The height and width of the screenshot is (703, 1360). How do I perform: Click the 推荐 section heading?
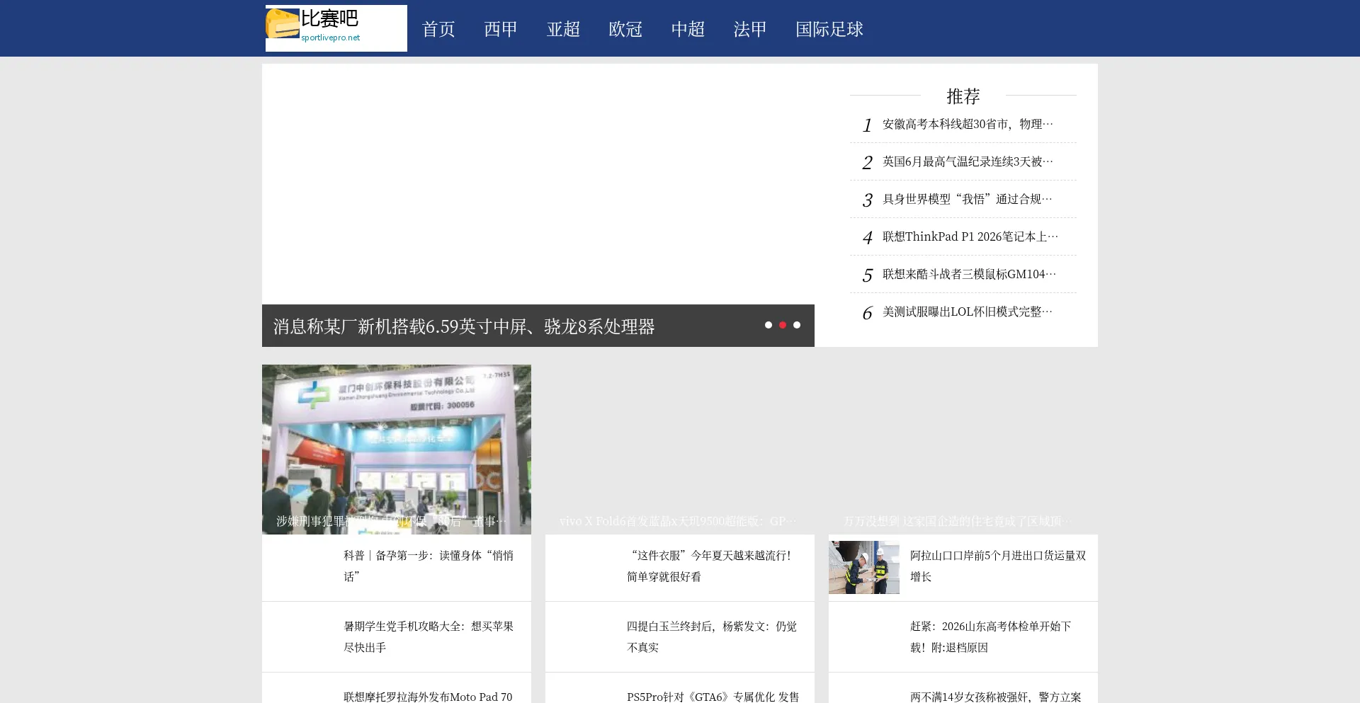pos(963,96)
